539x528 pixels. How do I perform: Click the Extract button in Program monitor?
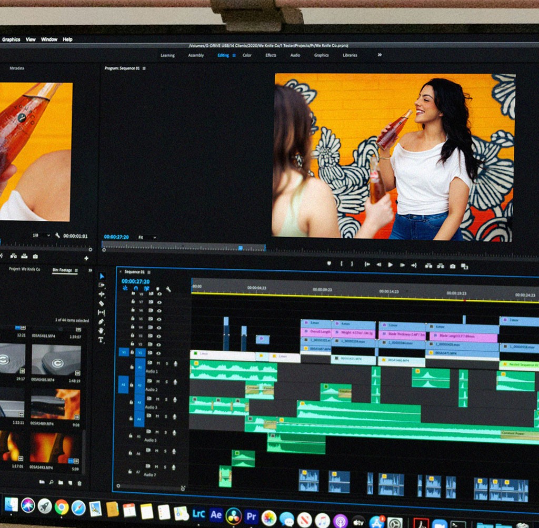(x=441, y=266)
